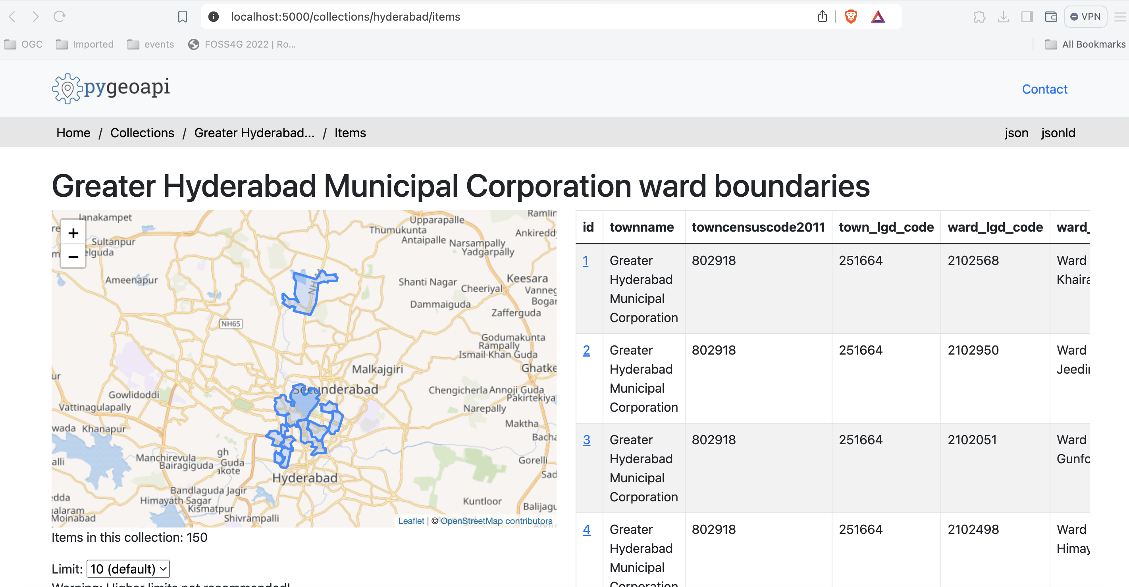Zoom out on the map
This screenshot has height=587, width=1129.
click(x=73, y=257)
